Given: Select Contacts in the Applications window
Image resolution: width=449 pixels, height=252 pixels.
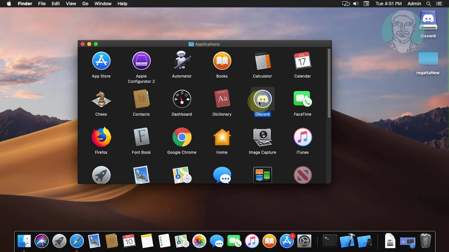Looking at the screenshot, I should coord(141,99).
